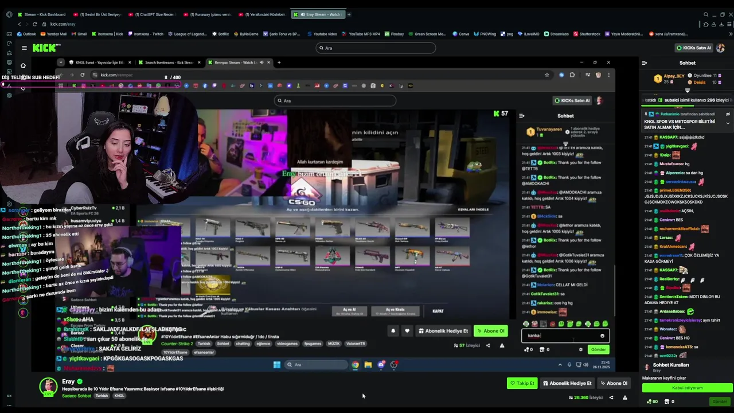Select Search livestreams tab in streamed browser
Viewport: 734px width, 413px height.
[169, 63]
